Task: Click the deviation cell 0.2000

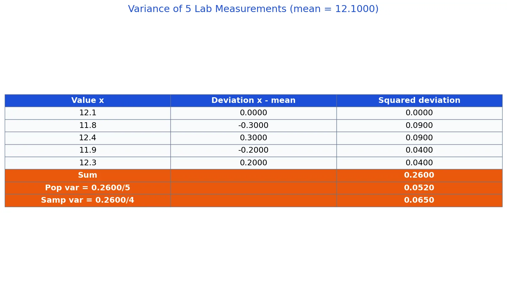Action: tap(253, 163)
